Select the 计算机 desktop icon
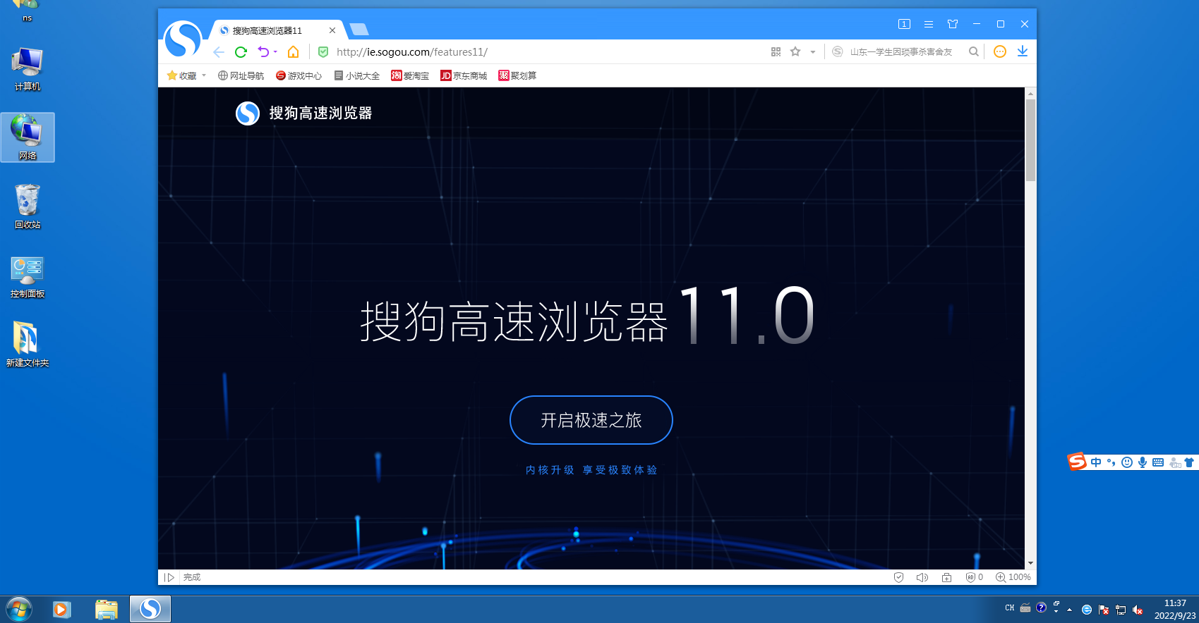The image size is (1199, 623). [28, 69]
